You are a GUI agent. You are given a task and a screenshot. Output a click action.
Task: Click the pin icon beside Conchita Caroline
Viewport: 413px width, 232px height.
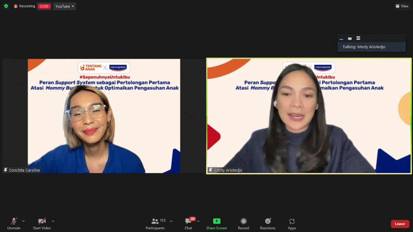[x=5, y=170]
